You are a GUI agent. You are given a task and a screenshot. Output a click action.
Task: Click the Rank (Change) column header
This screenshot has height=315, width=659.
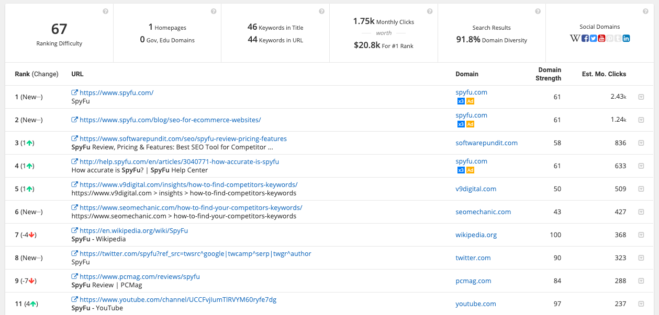pyautogui.click(x=37, y=74)
